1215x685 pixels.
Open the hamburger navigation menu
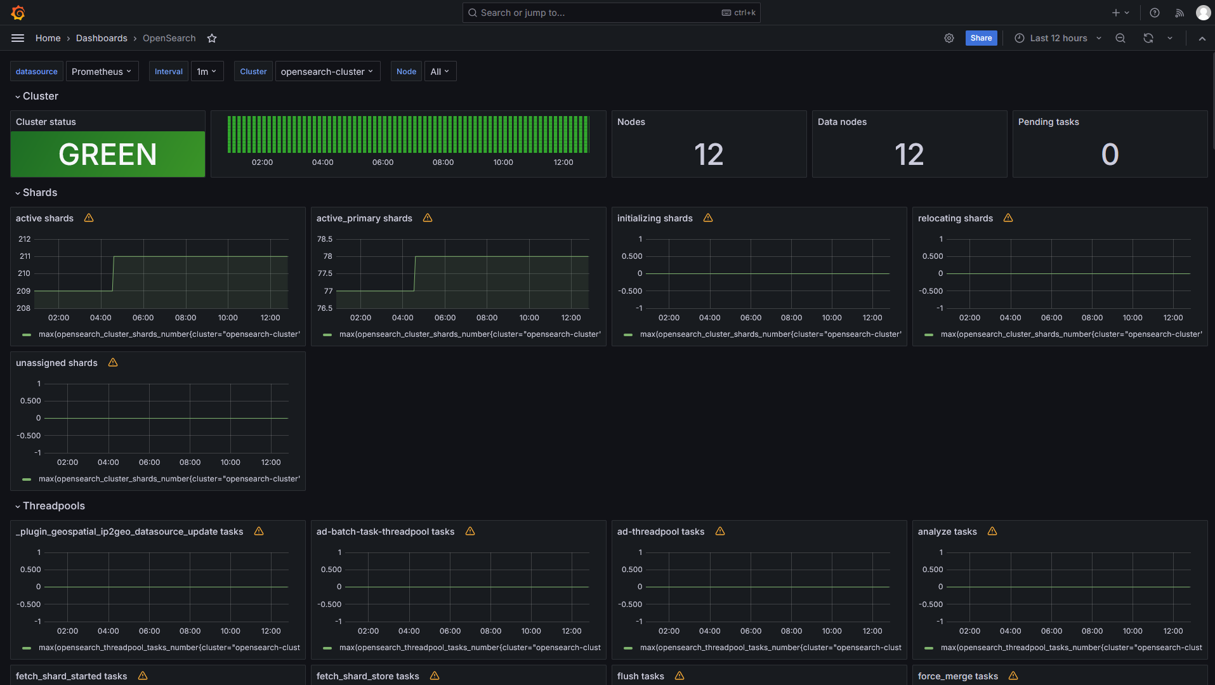pyautogui.click(x=18, y=38)
